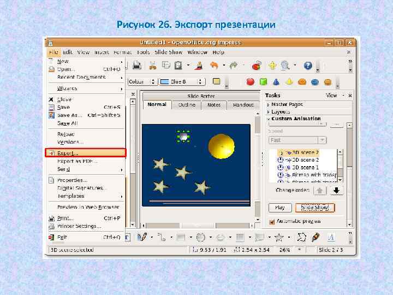
Task: Switch to the Normal tab
Action: point(157,104)
